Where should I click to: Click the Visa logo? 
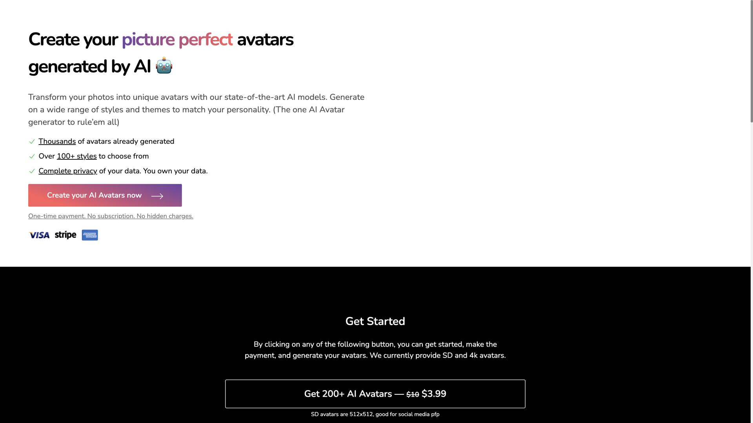coord(39,235)
